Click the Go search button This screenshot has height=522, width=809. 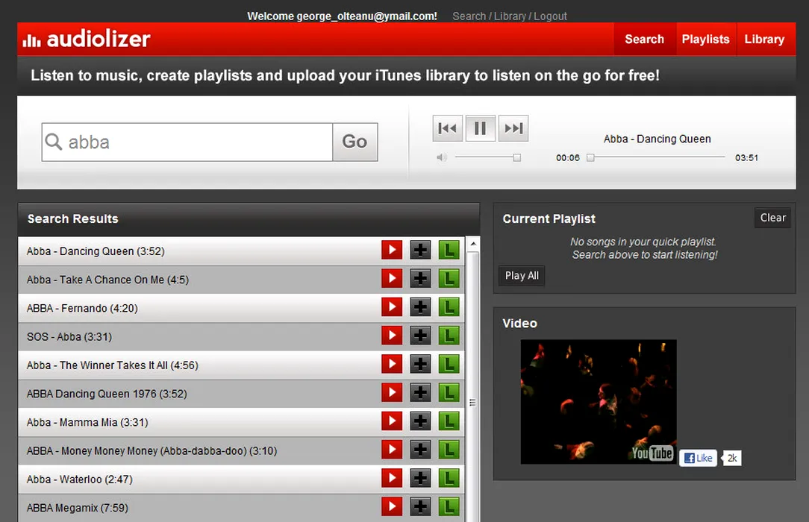355,142
